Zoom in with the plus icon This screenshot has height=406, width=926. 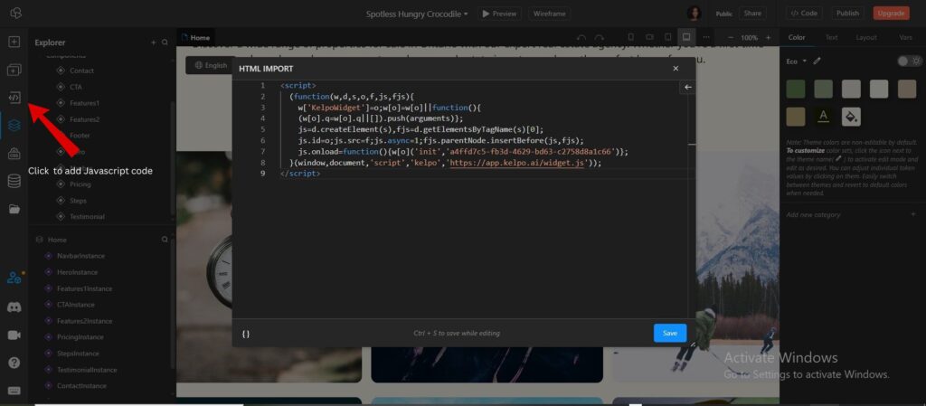769,37
